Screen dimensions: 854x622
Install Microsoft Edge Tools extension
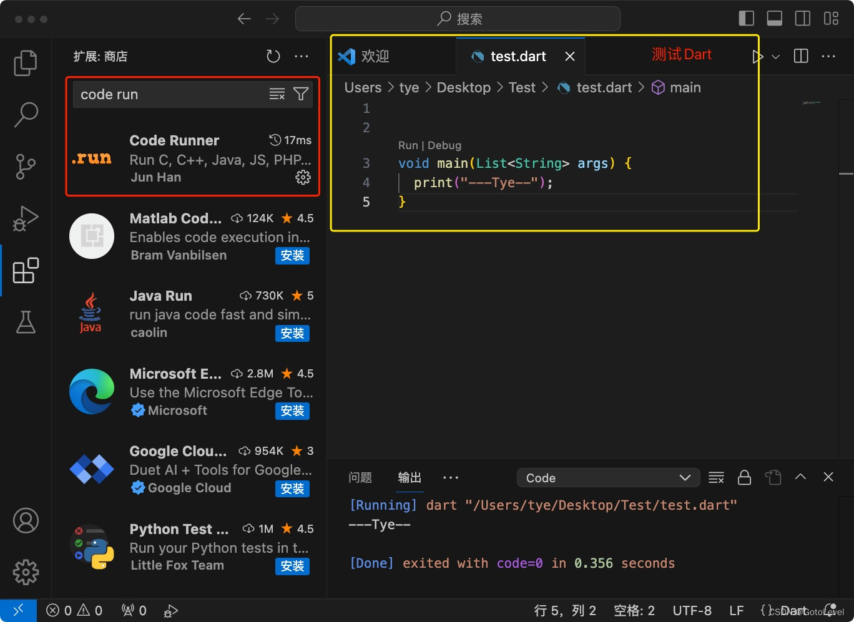(292, 411)
